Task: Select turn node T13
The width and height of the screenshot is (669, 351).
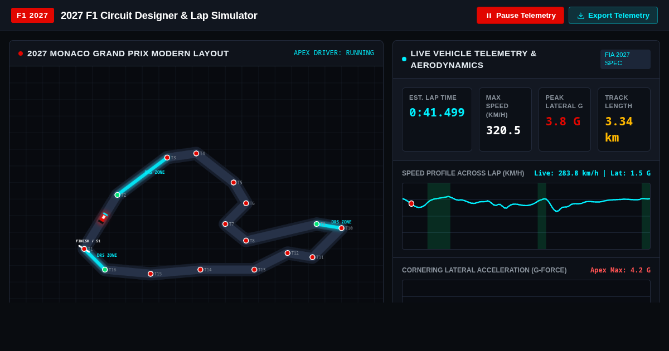Action: tap(254, 270)
